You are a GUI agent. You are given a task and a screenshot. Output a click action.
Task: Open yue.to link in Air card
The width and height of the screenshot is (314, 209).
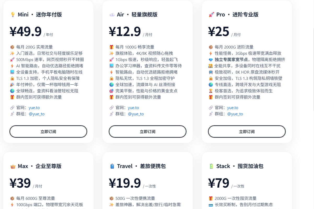click(133, 108)
